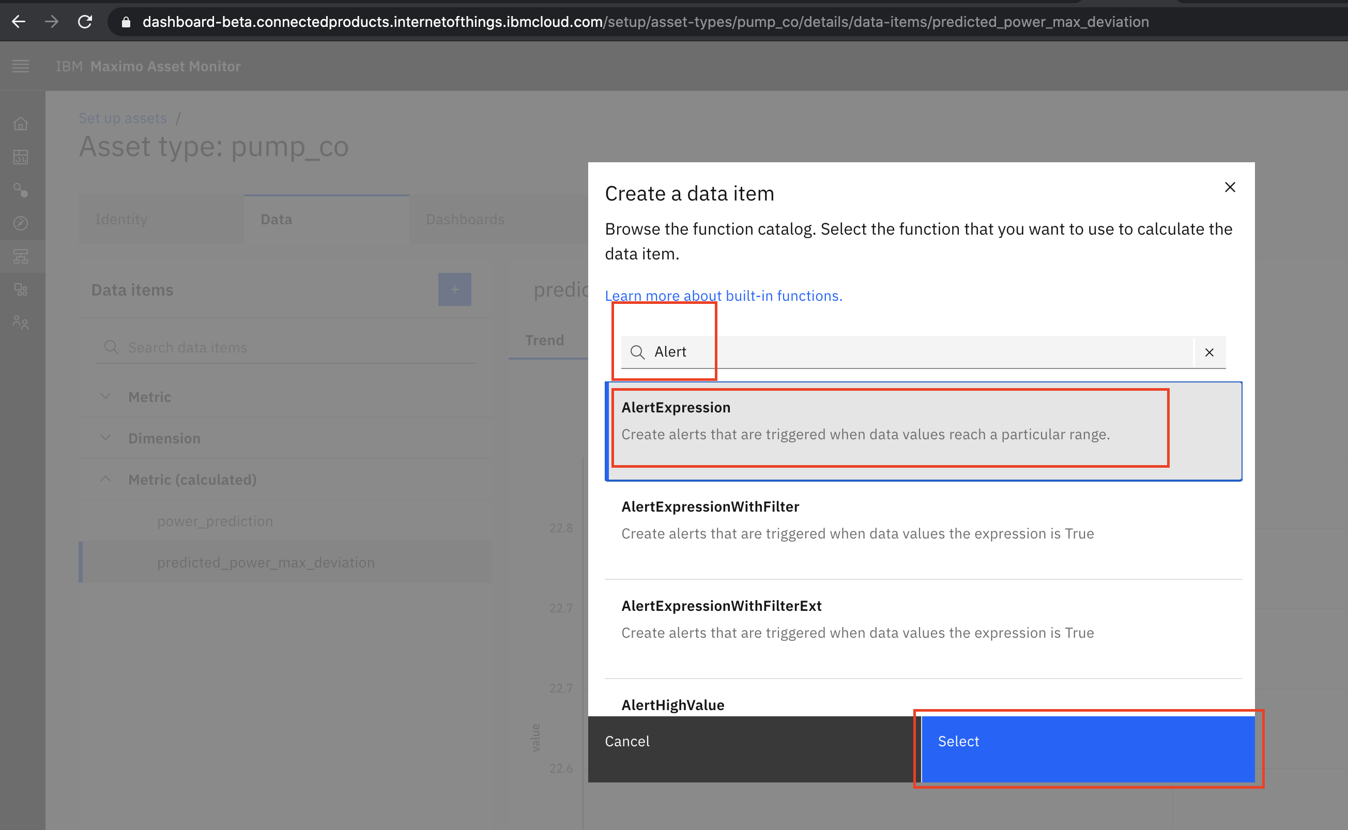The width and height of the screenshot is (1348, 830).
Task: Click the Search data items magnifier icon
Action: 112,347
